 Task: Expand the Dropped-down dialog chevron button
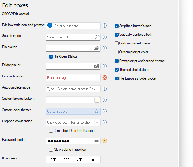[x=97, y=123]
